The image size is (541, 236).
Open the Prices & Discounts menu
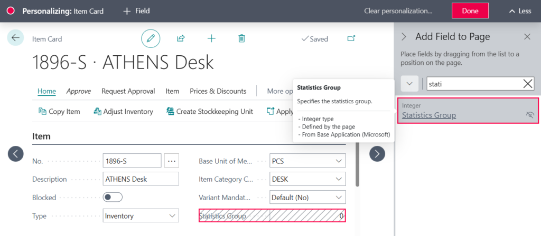[x=218, y=91]
